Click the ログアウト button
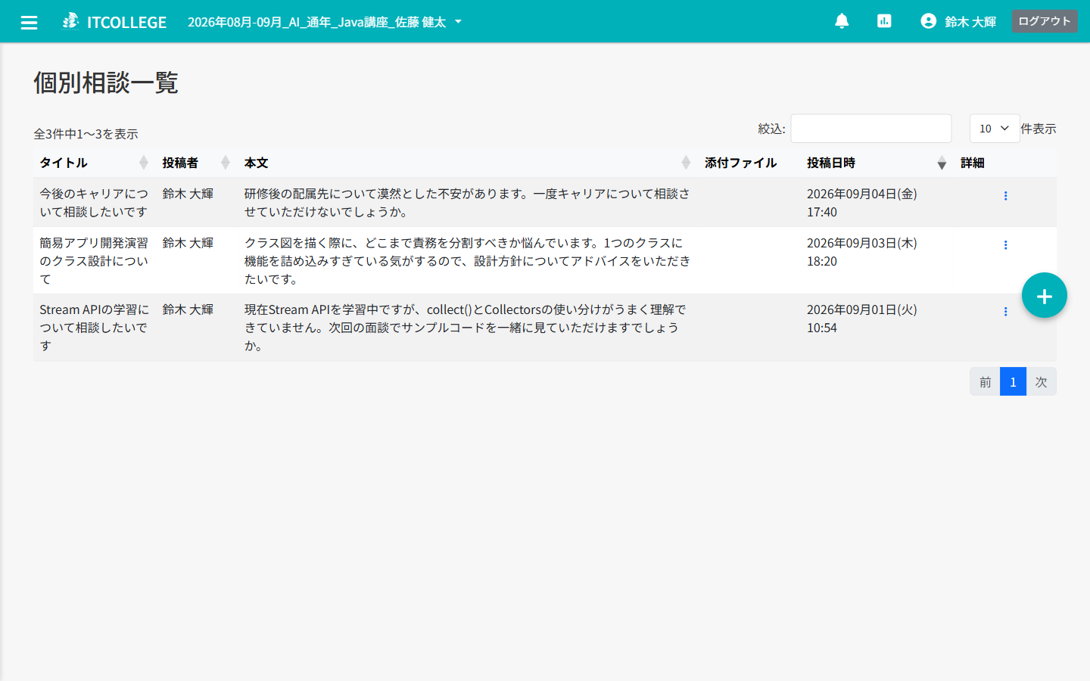1090x681 pixels. click(1045, 21)
